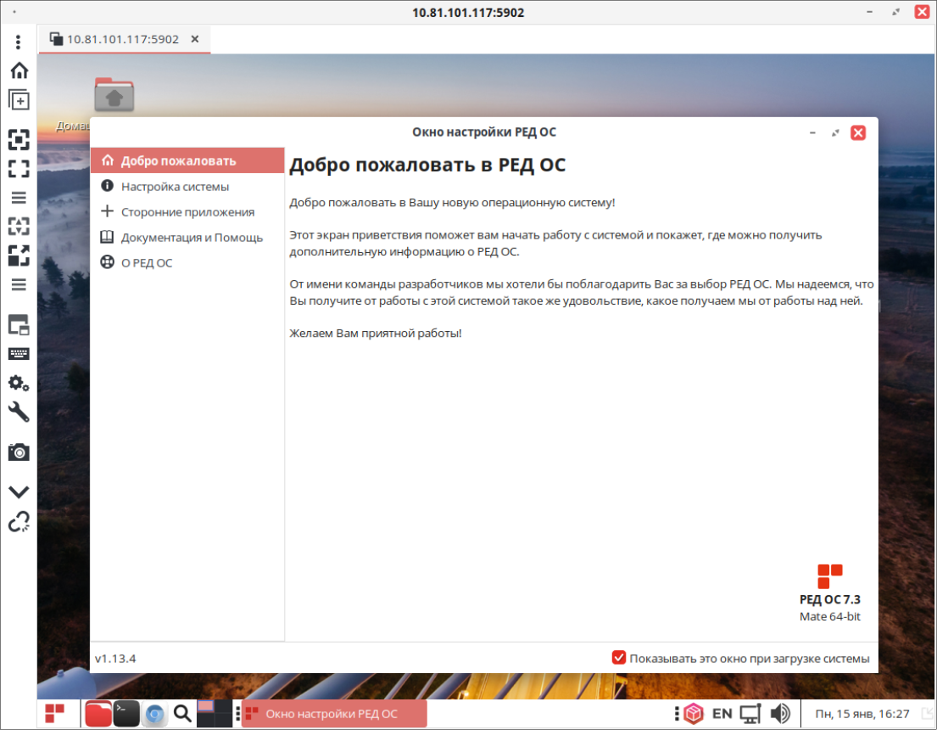Open the clock Пн, 15 янв, 16:27
This screenshot has width=937, height=730.
pos(862,713)
